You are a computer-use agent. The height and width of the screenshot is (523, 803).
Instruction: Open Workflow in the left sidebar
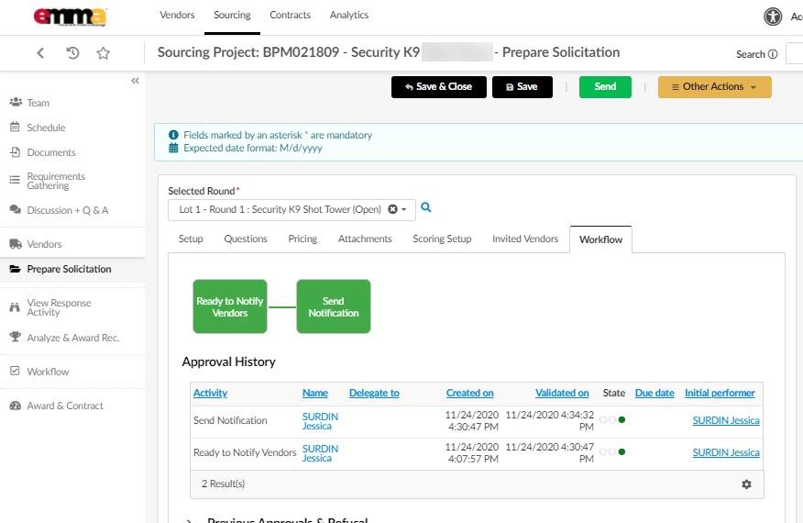coord(48,372)
